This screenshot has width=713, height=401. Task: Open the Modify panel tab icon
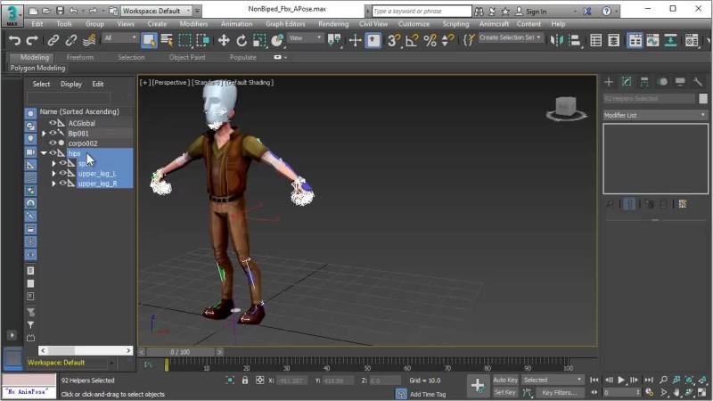tap(627, 82)
